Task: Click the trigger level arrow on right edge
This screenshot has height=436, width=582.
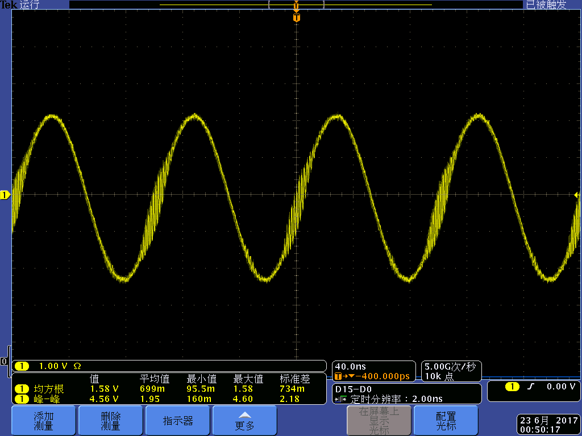Action: pyautogui.click(x=577, y=195)
